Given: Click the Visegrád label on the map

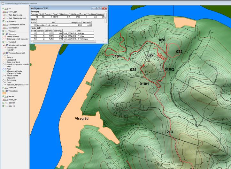Looking at the screenshot, I should [x=82, y=119].
